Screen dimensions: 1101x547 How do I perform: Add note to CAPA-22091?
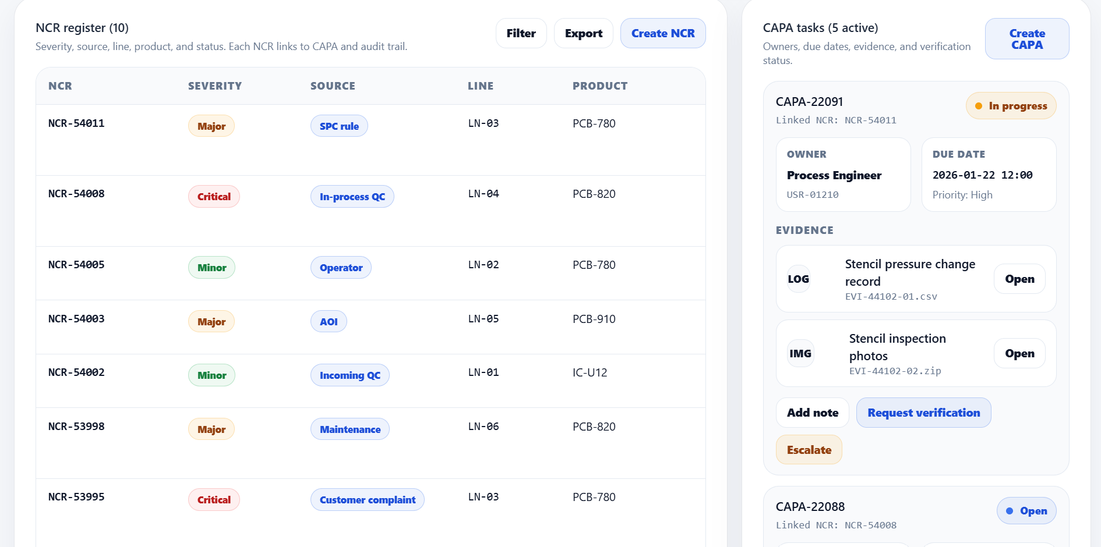pyautogui.click(x=812, y=413)
